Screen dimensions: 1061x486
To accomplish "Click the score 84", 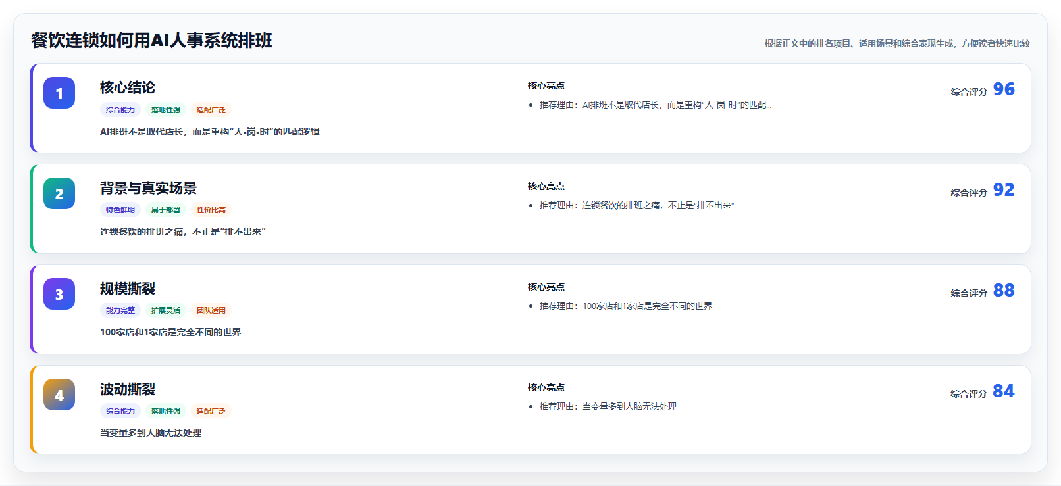I will [1004, 391].
